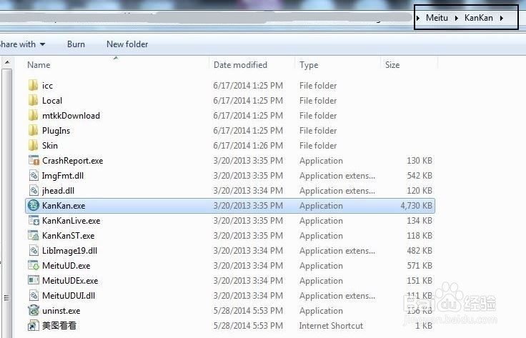The width and height of the screenshot is (526, 338).
Task: Click the MeituUD.exe file icon
Action: (34, 266)
